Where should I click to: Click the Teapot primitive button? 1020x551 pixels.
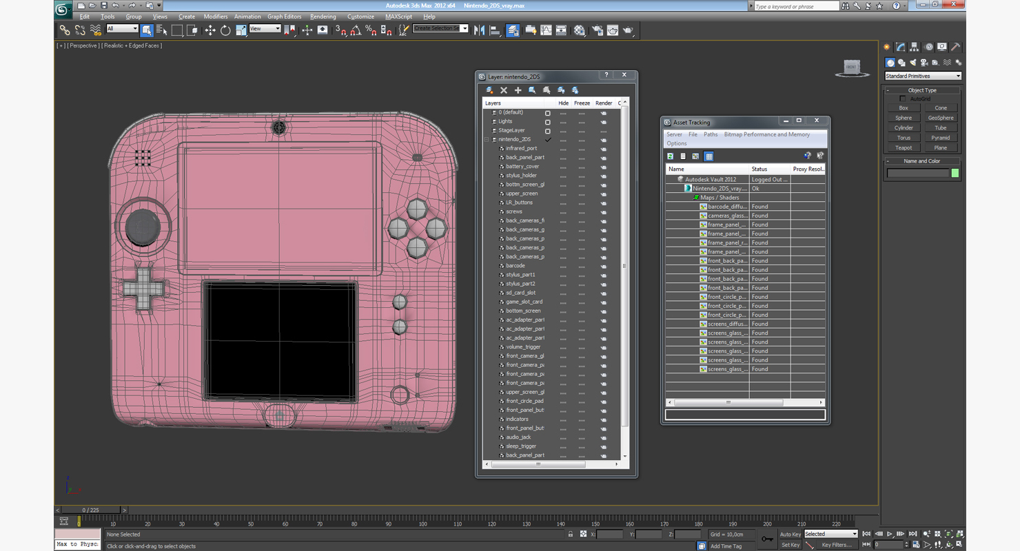pos(904,147)
